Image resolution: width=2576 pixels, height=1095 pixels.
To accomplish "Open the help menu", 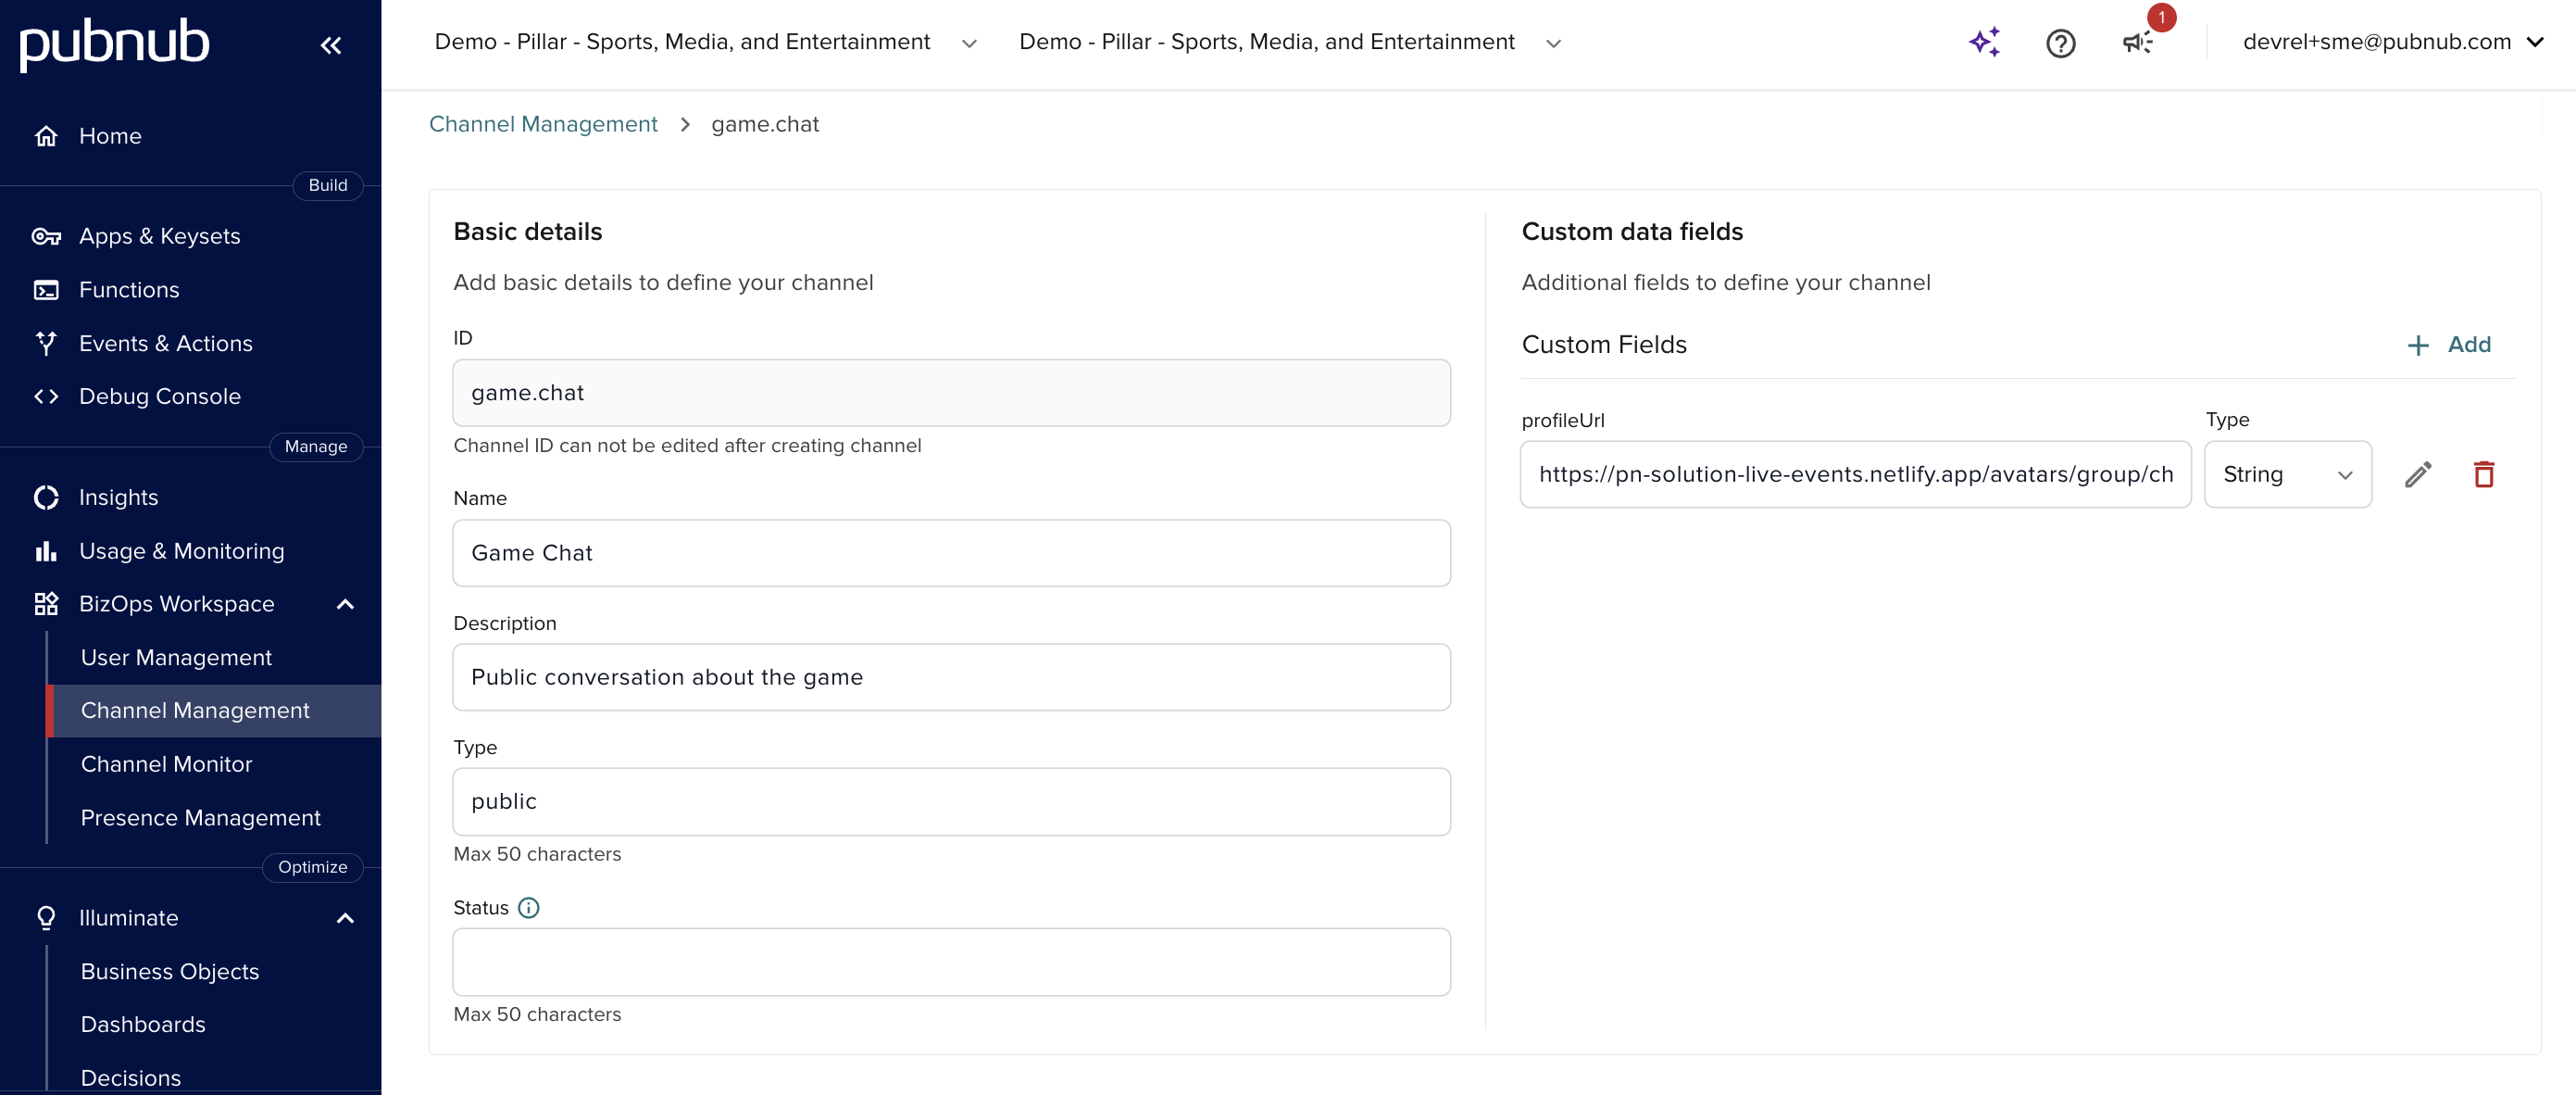I will tap(2060, 42).
